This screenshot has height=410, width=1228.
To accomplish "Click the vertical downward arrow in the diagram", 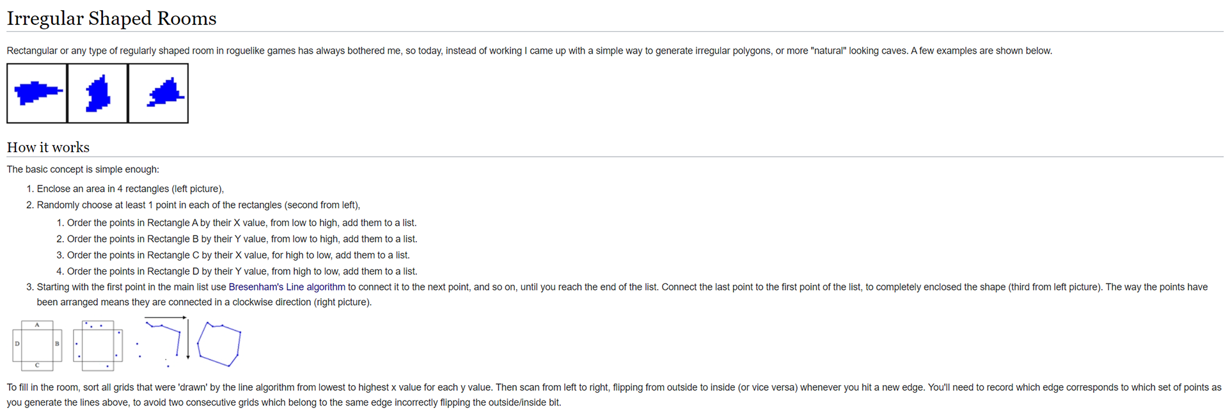I will tap(188, 339).
